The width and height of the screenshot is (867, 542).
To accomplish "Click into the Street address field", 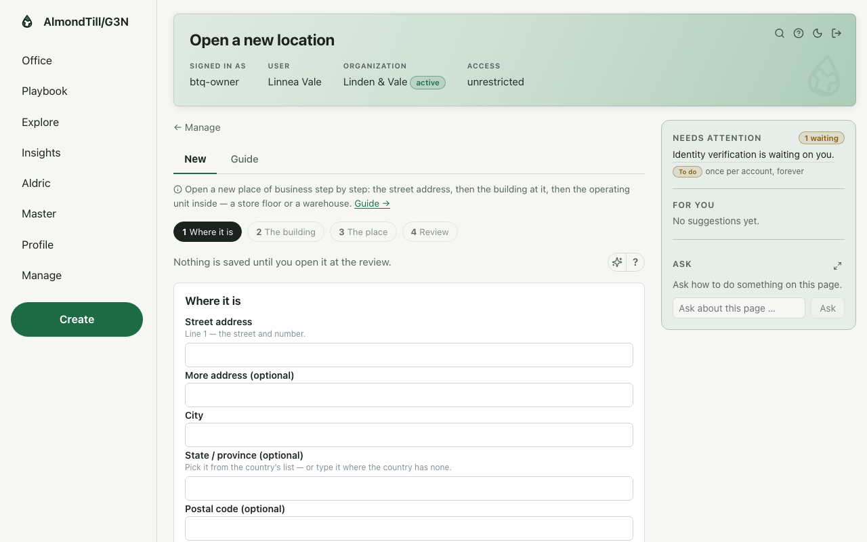I will click(409, 355).
